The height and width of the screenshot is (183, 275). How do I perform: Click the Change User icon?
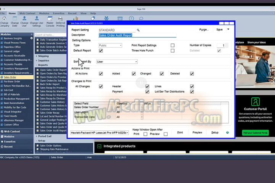point(24,18)
